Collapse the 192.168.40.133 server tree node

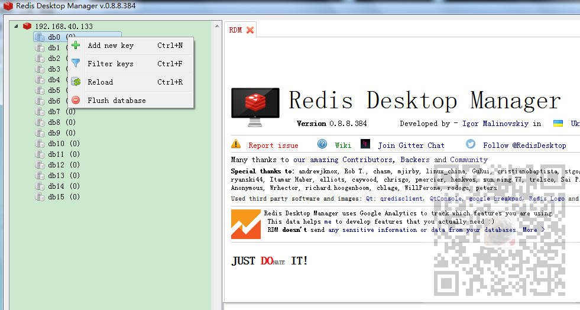pyautogui.click(x=16, y=26)
